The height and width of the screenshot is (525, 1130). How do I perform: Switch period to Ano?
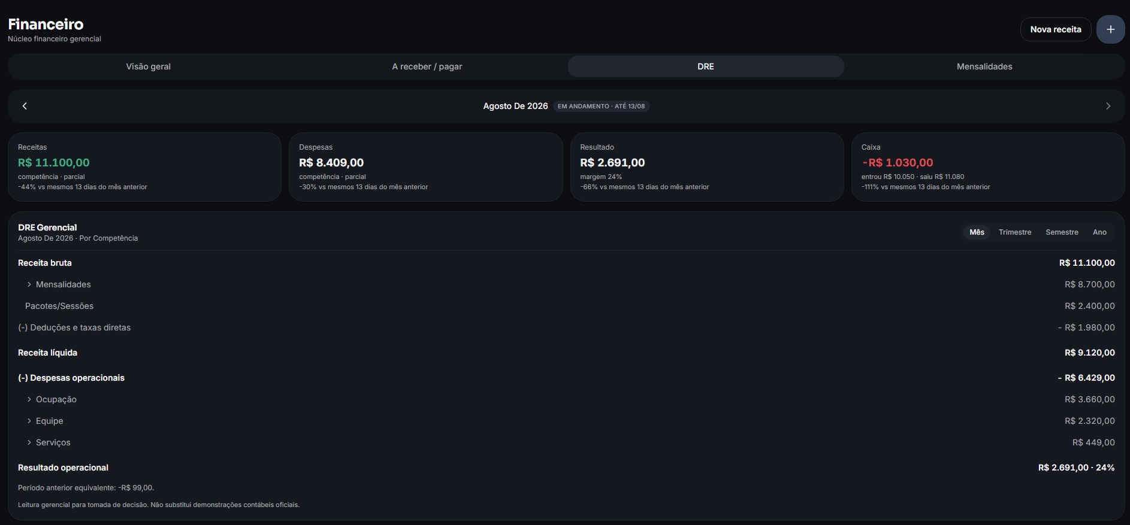[1099, 232]
